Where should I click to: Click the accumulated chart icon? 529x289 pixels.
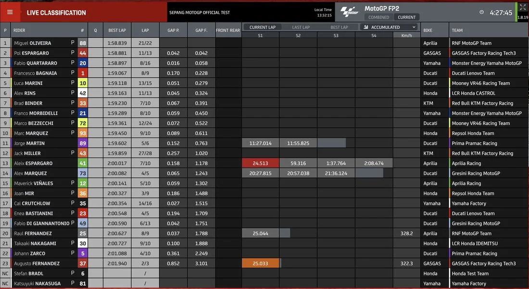click(365, 27)
